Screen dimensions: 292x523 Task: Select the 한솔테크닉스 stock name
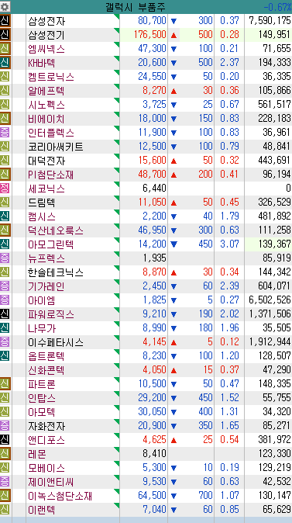pyautogui.click(x=56, y=273)
